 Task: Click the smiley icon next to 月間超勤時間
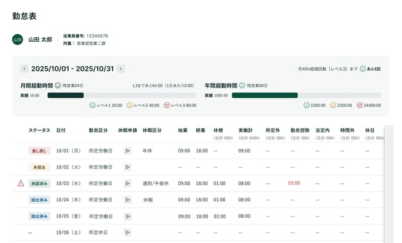pyautogui.click(x=58, y=85)
